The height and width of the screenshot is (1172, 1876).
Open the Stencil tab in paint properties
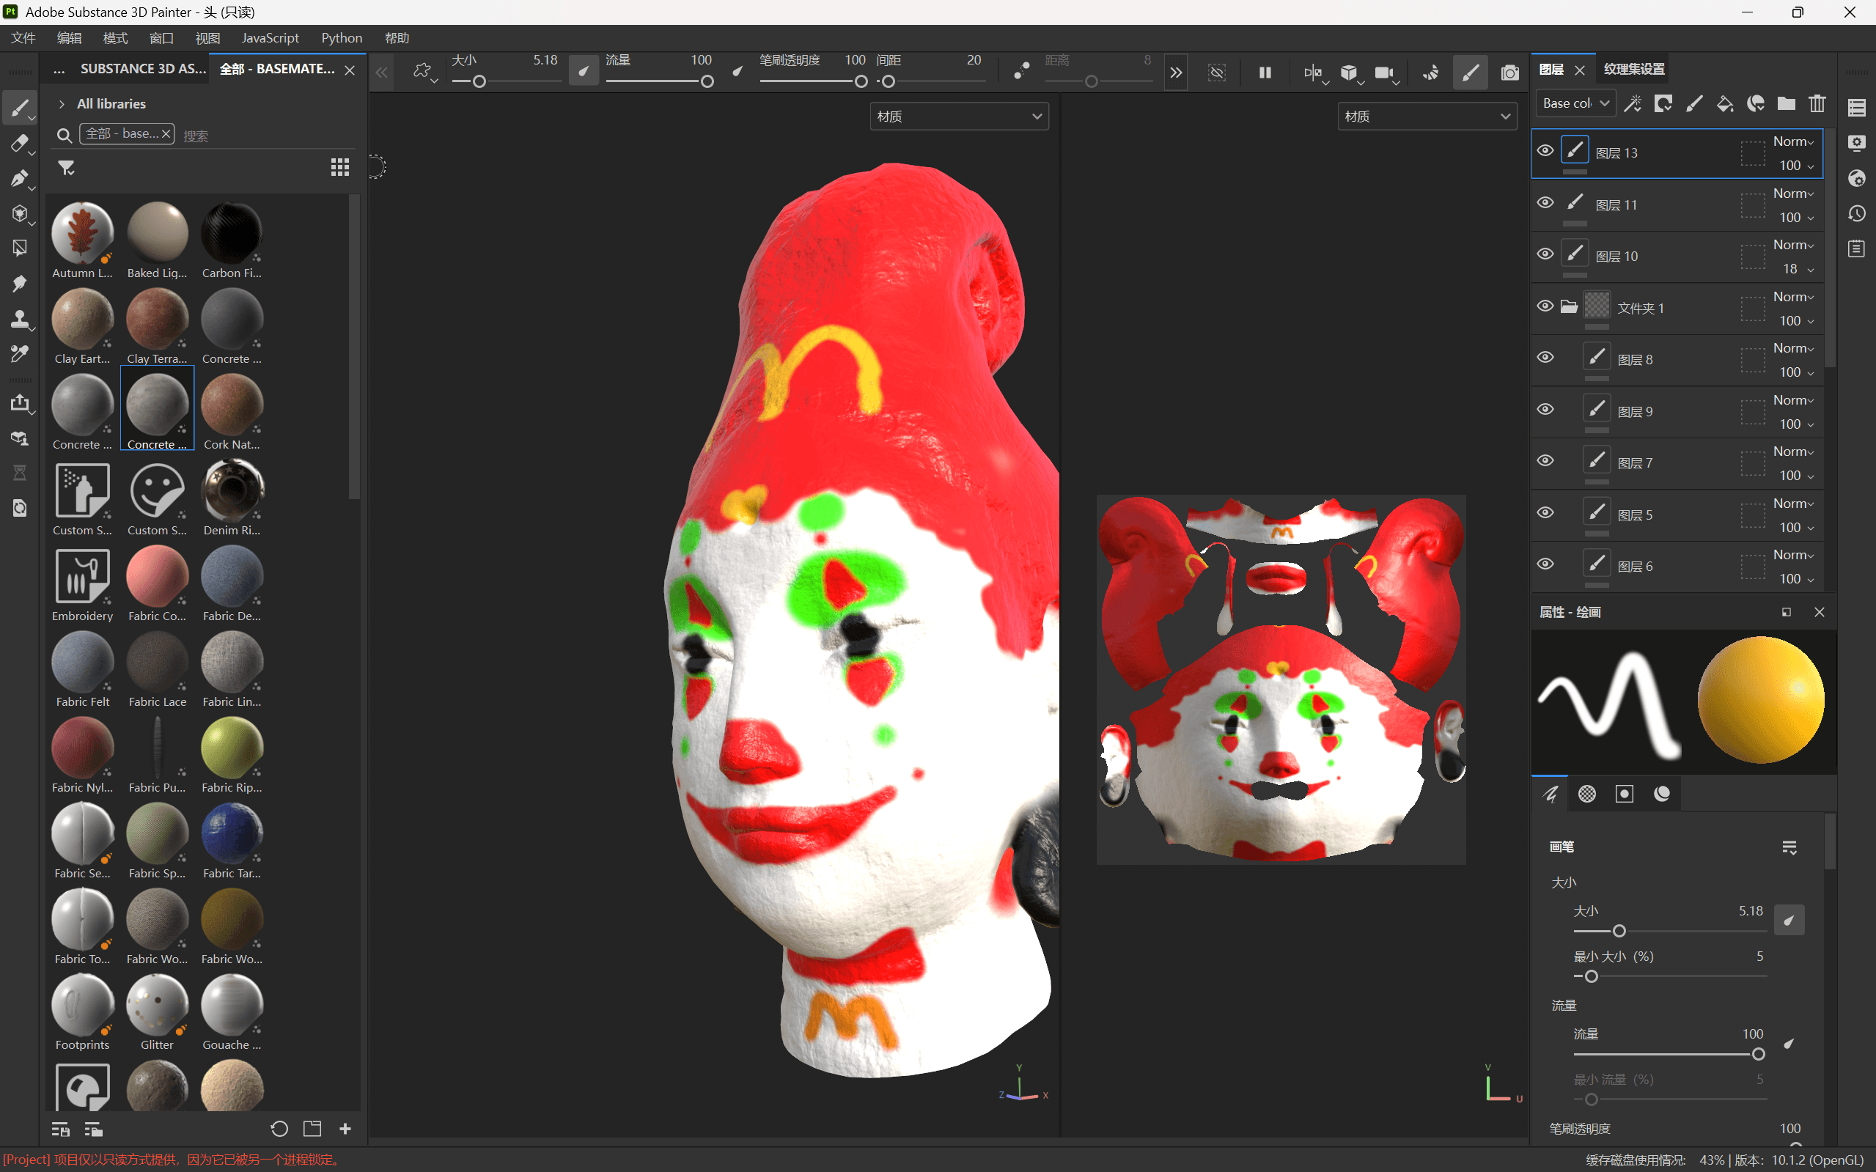pos(1624,793)
